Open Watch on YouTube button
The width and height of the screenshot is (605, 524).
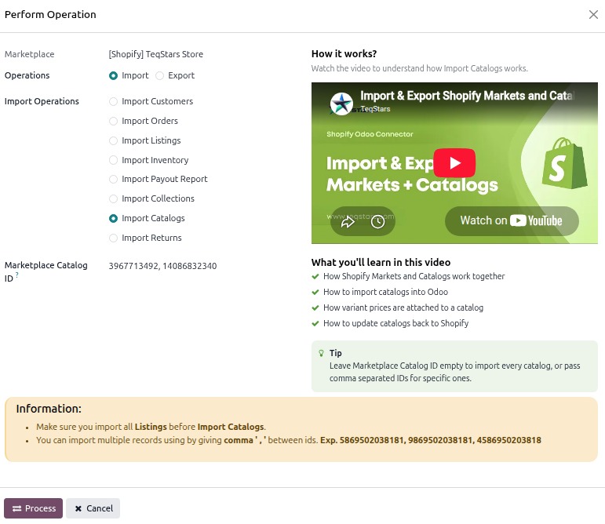tap(512, 220)
